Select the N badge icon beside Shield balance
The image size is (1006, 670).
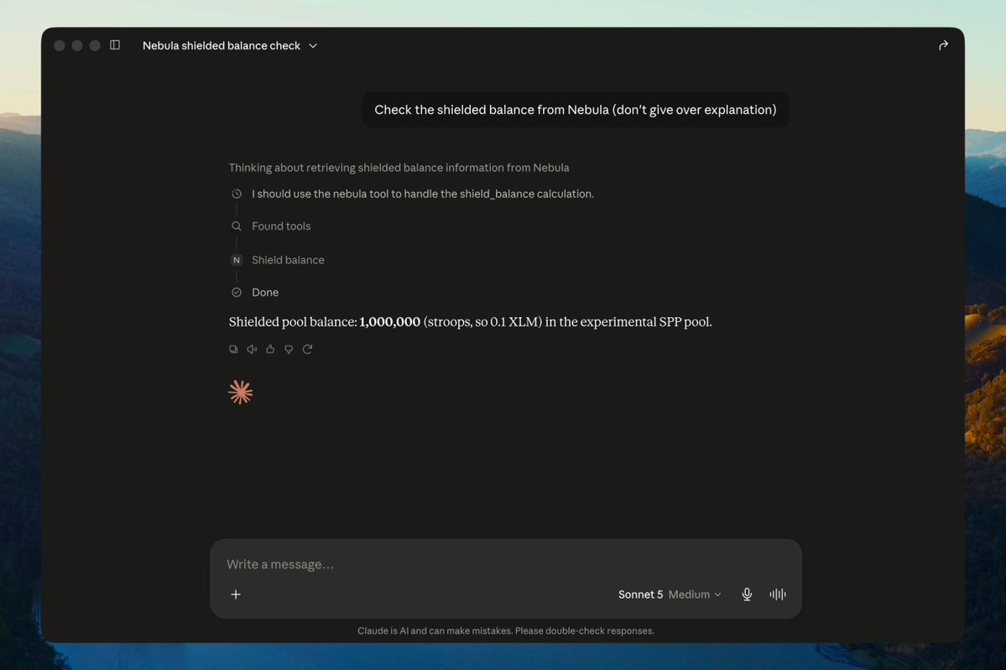click(236, 260)
